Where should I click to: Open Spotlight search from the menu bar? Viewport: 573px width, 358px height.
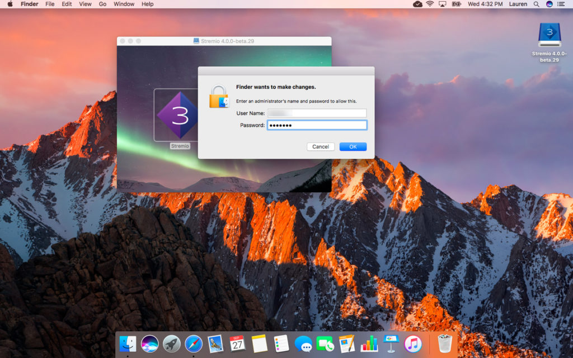click(536, 4)
